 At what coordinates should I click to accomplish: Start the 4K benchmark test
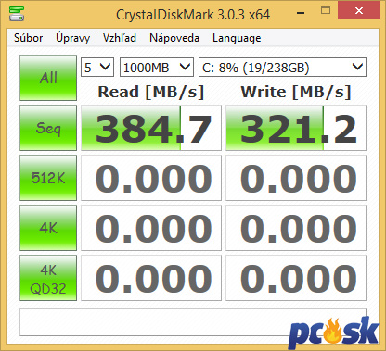click(x=48, y=228)
